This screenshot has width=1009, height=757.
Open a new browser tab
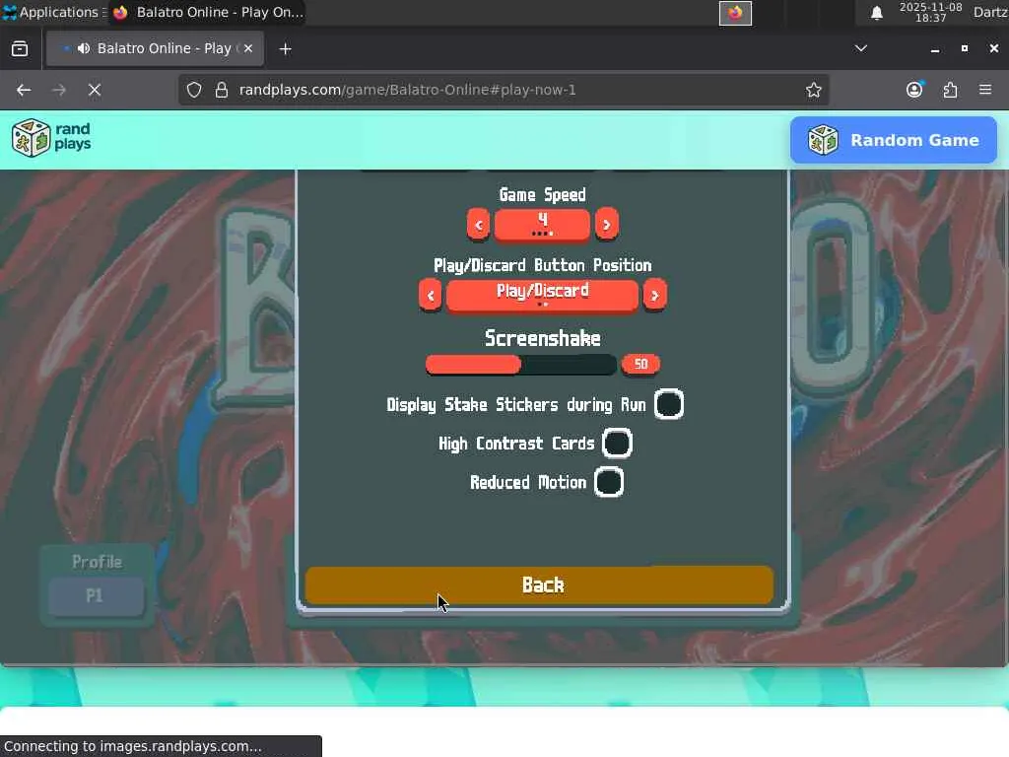point(285,49)
